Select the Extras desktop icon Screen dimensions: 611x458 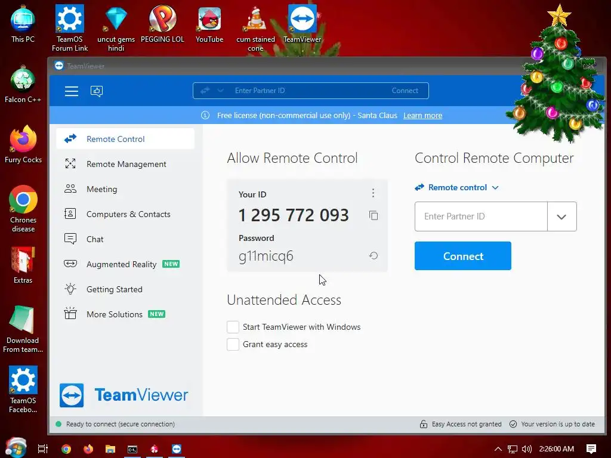click(23, 265)
